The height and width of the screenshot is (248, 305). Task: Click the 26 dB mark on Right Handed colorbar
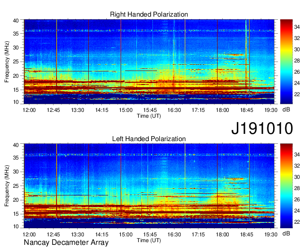pyautogui.click(x=297, y=72)
